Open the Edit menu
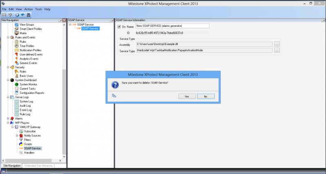The image size is (326, 174). [x=11, y=9]
